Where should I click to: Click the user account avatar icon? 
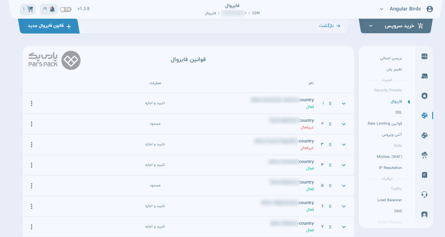430,9
